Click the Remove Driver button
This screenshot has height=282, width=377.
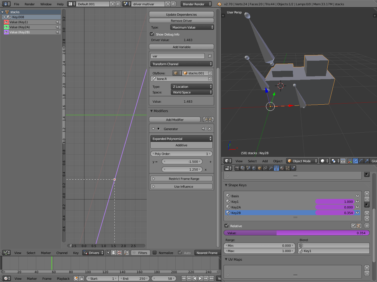[x=181, y=20]
